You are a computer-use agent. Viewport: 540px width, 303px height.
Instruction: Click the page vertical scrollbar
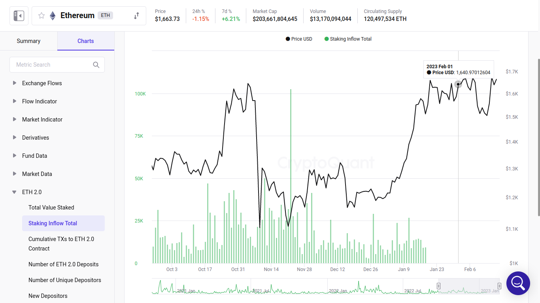click(x=538, y=137)
